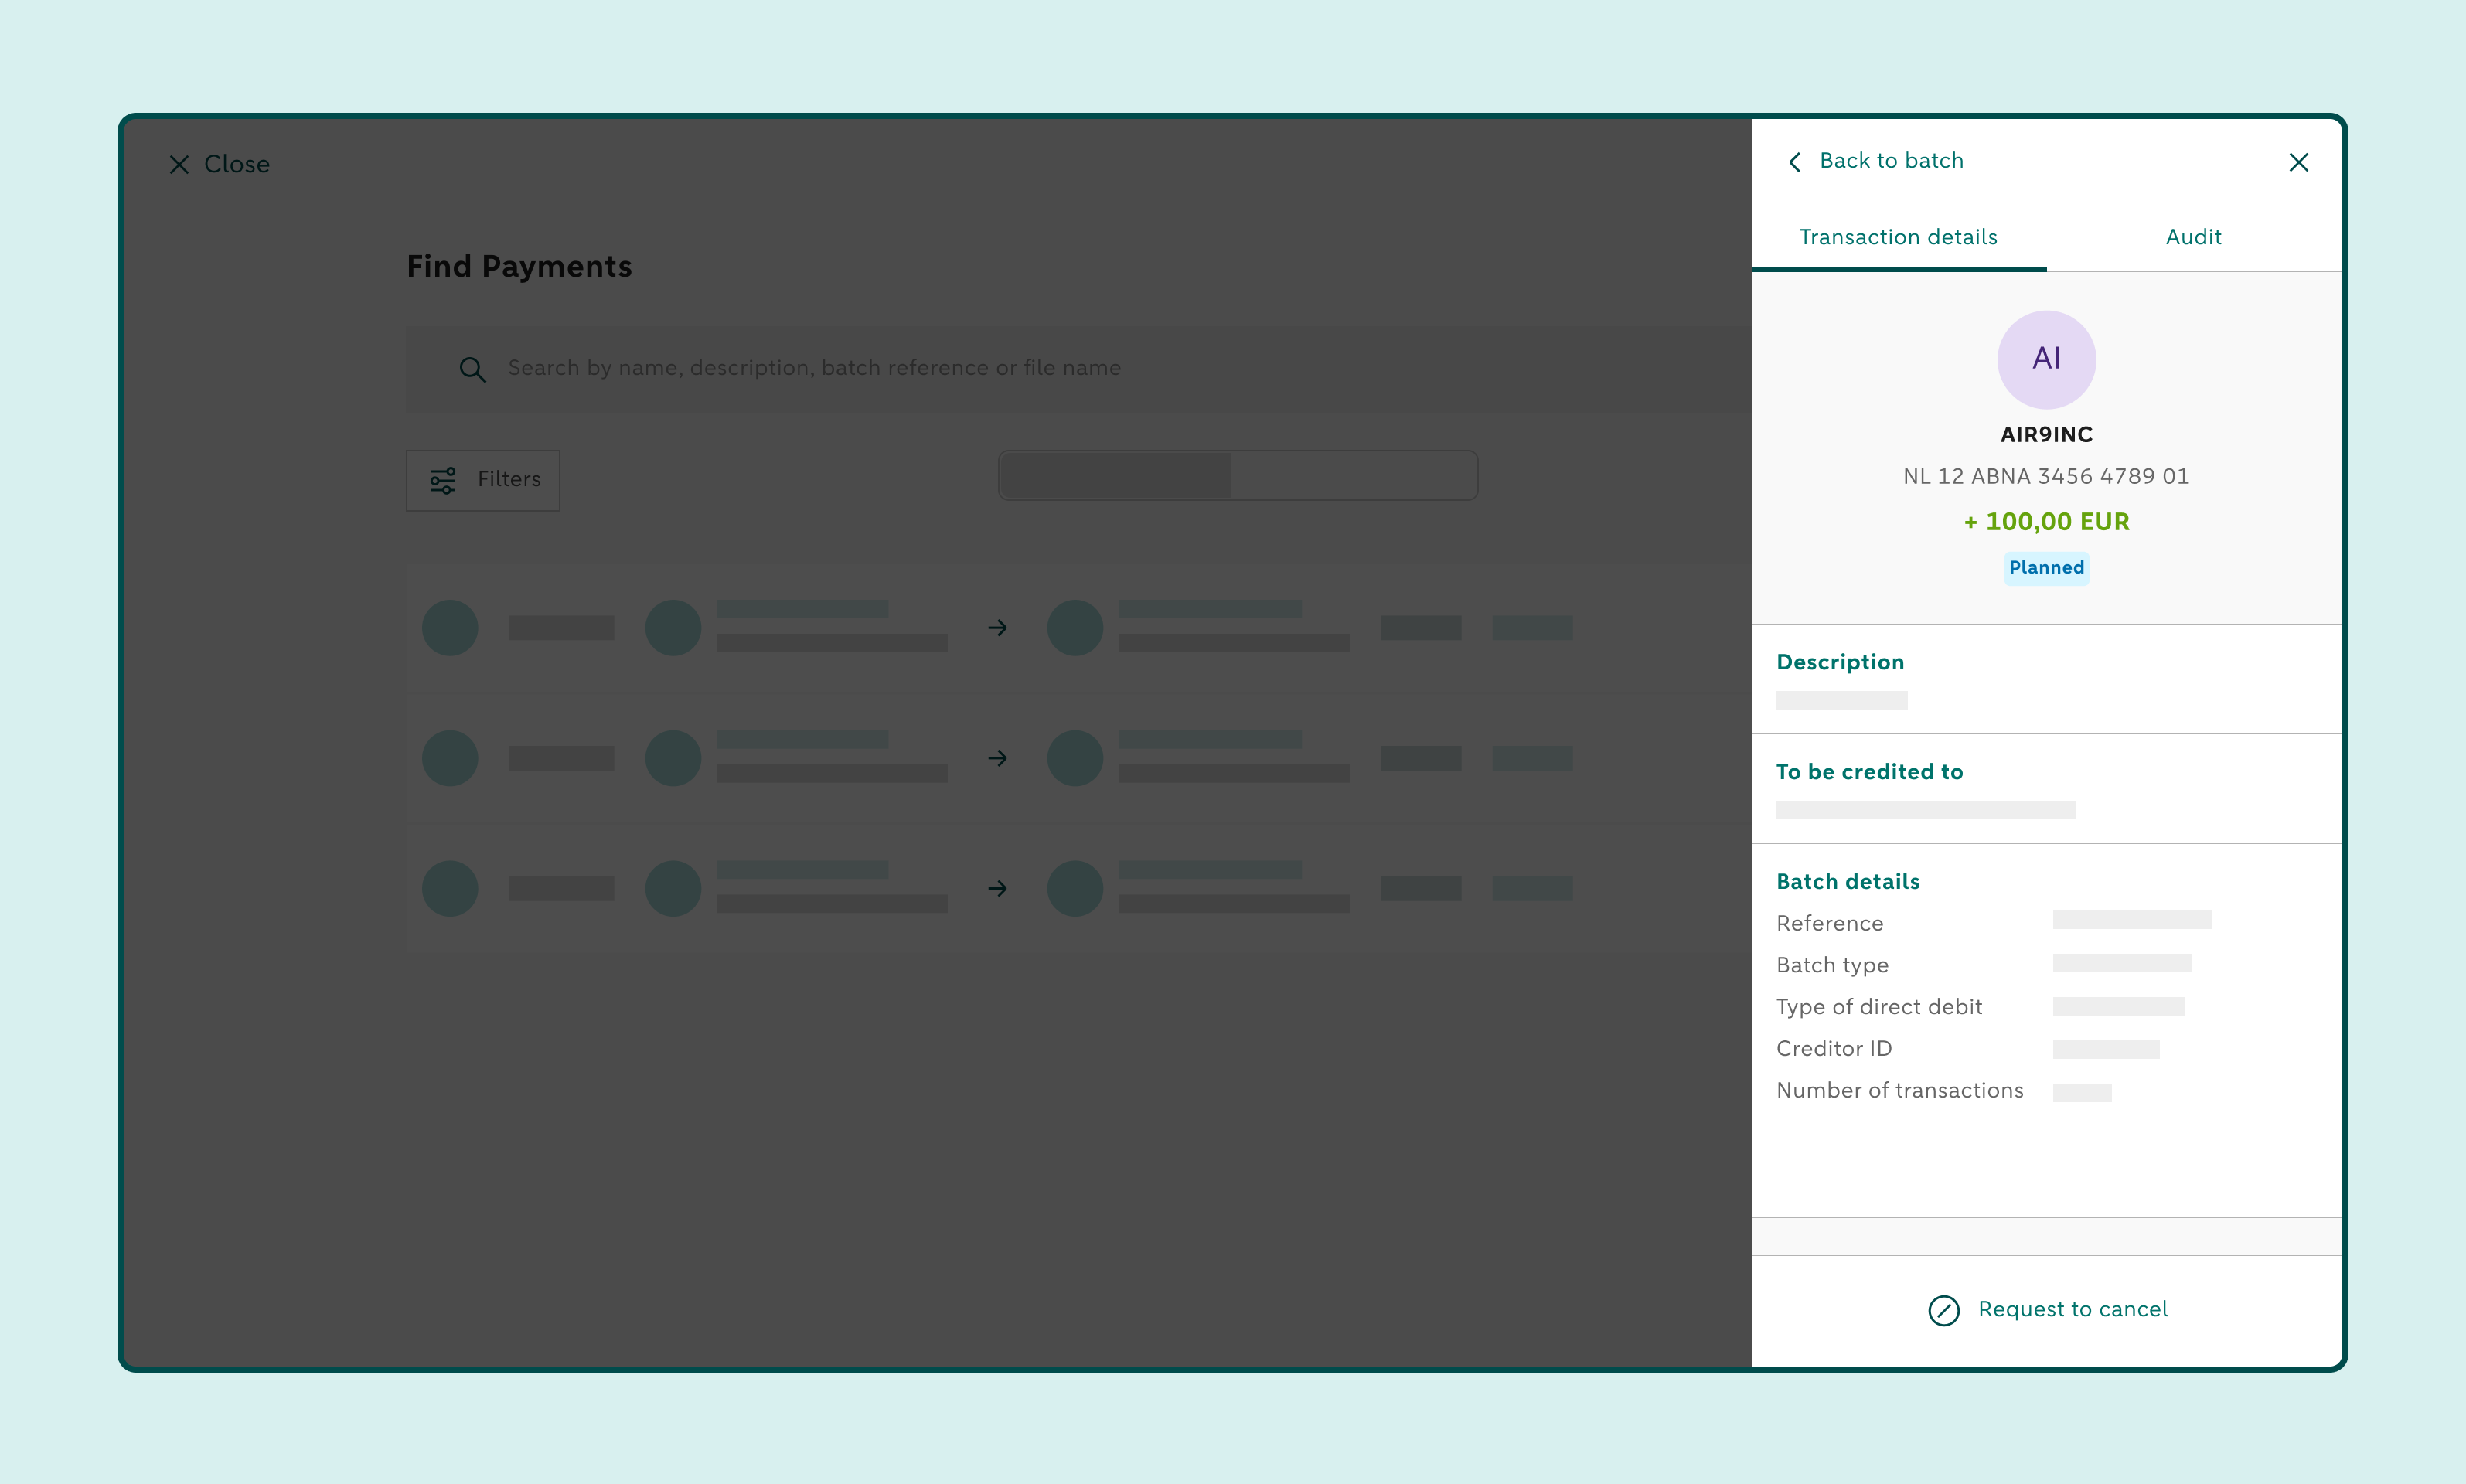This screenshot has height=1484, width=2466.
Task: Click the Request to cancel circle icon
Action: [x=1943, y=1310]
